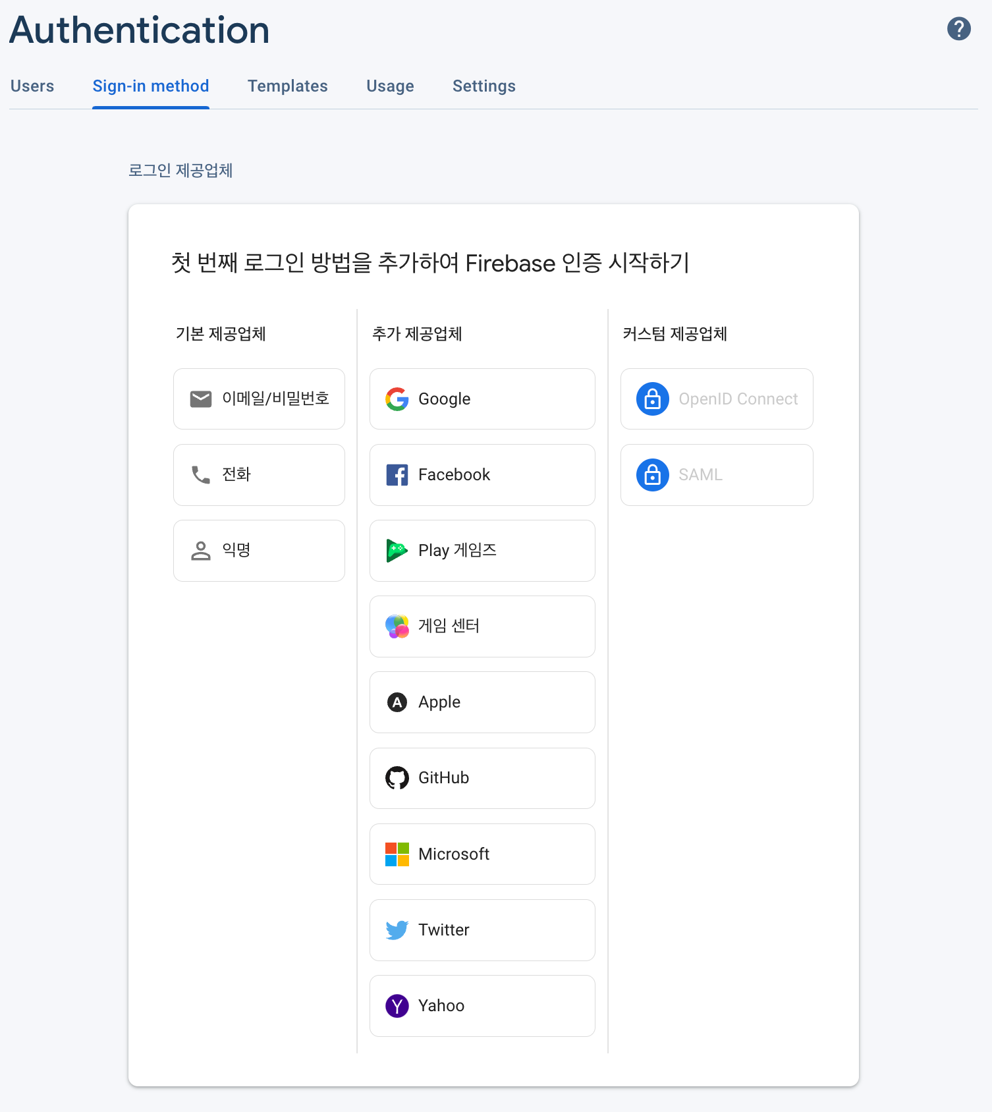The height and width of the screenshot is (1112, 992).
Task: Go to the Usage tab
Action: 390,86
